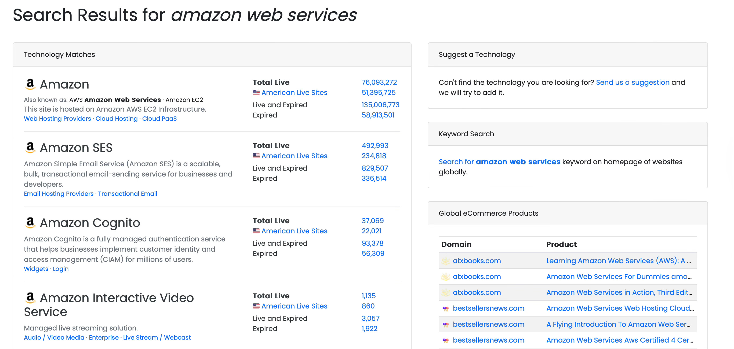Click the Amazon Interactive Video Service logo icon
The image size is (734, 349).
coord(30,298)
